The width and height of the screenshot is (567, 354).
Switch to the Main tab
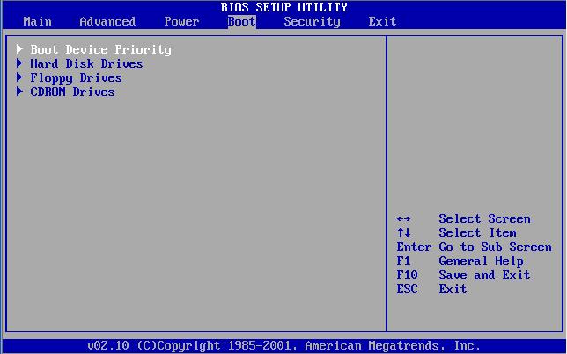coord(37,21)
